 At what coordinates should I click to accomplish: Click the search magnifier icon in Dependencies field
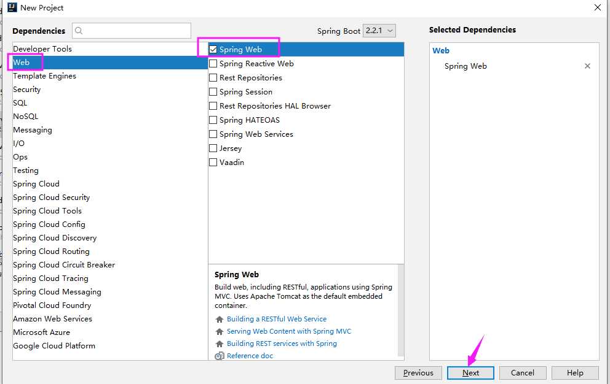[x=79, y=31]
